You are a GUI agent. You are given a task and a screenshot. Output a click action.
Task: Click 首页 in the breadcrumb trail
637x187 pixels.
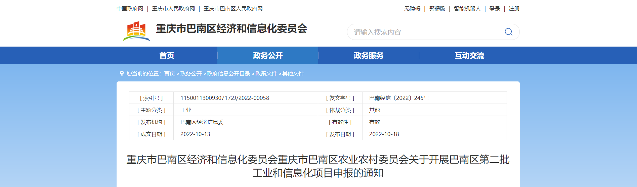tap(170, 73)
